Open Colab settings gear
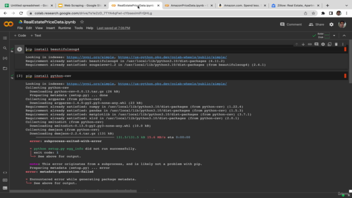Screen dimensions: 352x198 point(331,24)
